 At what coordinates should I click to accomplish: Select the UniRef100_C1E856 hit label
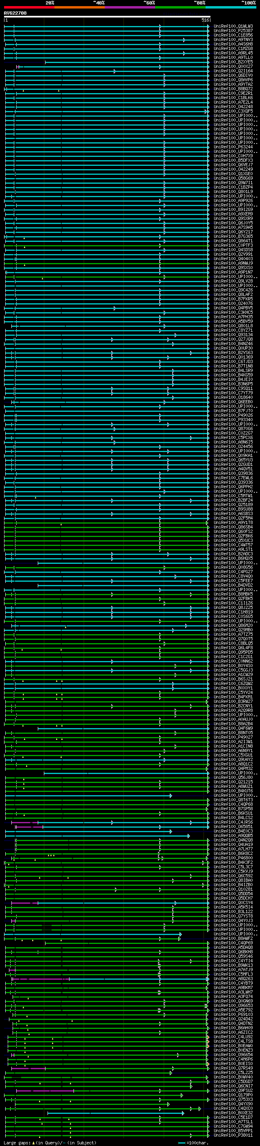coord(233,35)
